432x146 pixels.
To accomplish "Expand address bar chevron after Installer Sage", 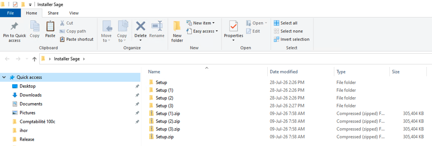I will (84, 59).
